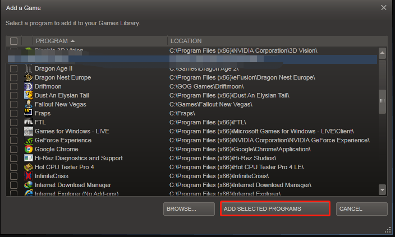Select the Google Chrome name
395x237 pixels.
(57, 149)
